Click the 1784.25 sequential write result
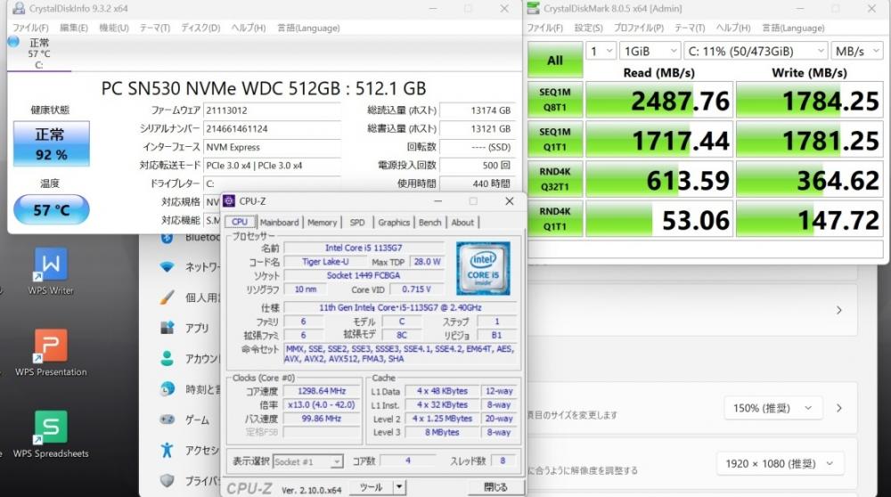 (810, 101)
